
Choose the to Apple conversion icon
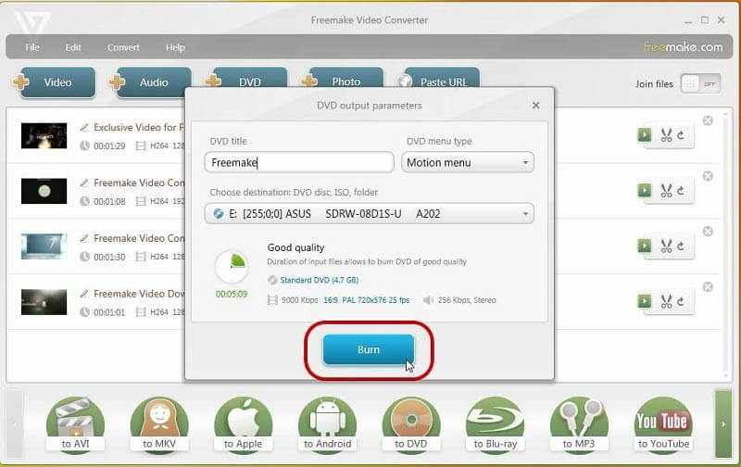point(243,423)
